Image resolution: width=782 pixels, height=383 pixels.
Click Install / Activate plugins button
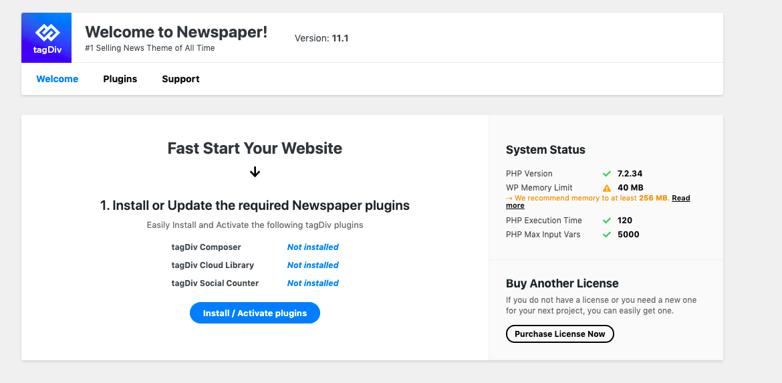(255, 313)
